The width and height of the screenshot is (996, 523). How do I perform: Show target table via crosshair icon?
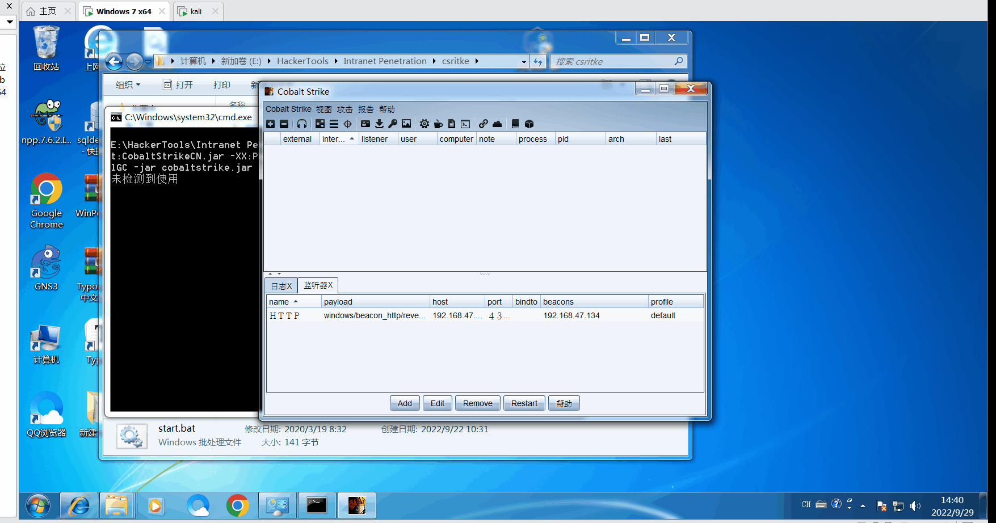coord(347,124)
